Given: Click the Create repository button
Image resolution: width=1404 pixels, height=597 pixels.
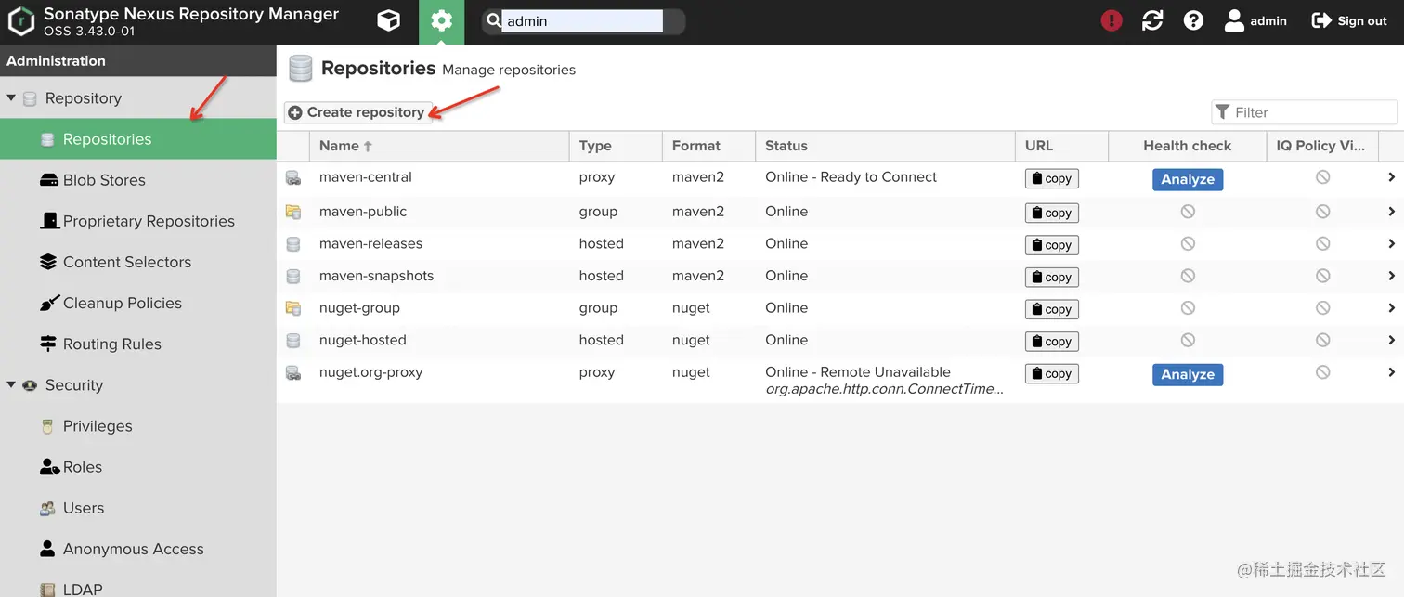Looking at the screenshot, I should click(x=357, y=112).
